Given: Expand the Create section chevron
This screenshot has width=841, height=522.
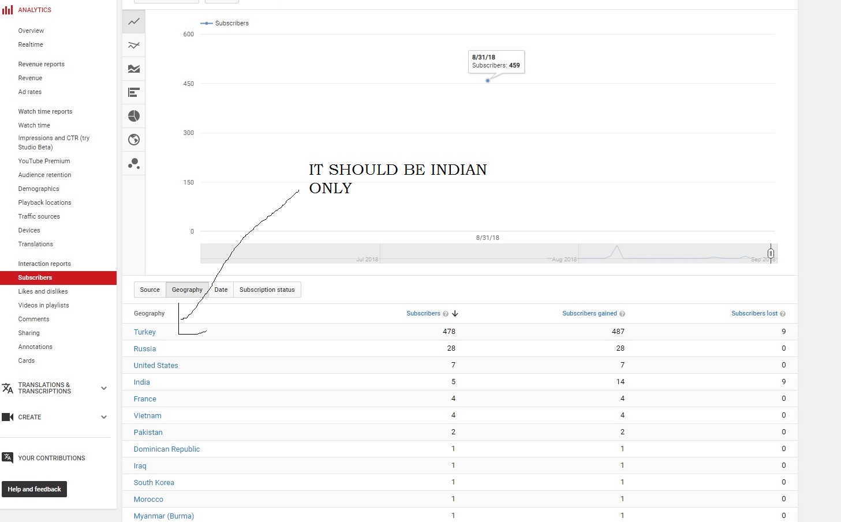Looking at the screenshot, I should pos(104,417).
